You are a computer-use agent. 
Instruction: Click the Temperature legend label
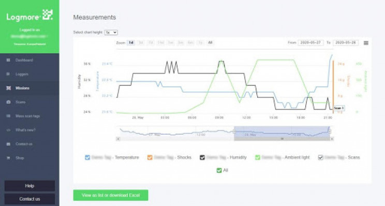point(115,158)
